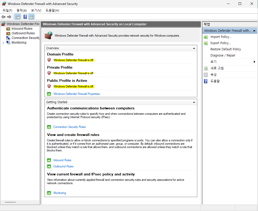258x211 pixels.
Task: Click Public Profile is Active heading
Action: tap(67, 80)
